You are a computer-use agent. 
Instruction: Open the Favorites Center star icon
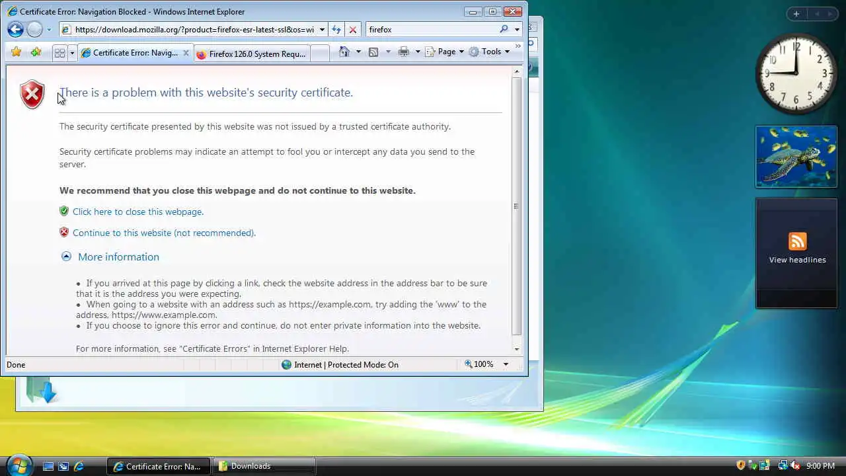click(17, 52)
